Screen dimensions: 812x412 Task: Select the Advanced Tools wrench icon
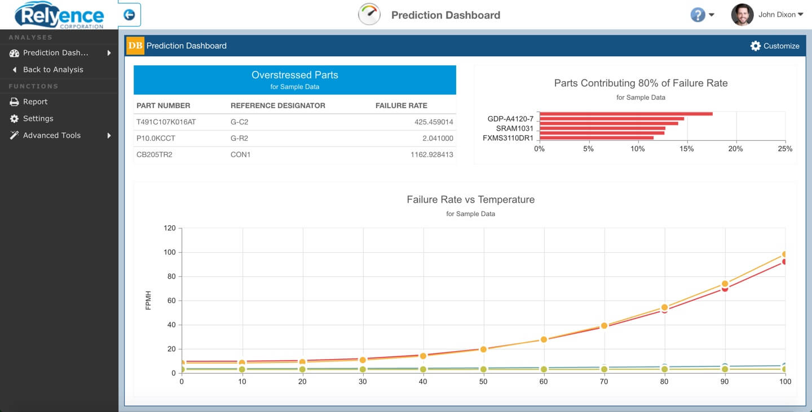pos(14,136)
